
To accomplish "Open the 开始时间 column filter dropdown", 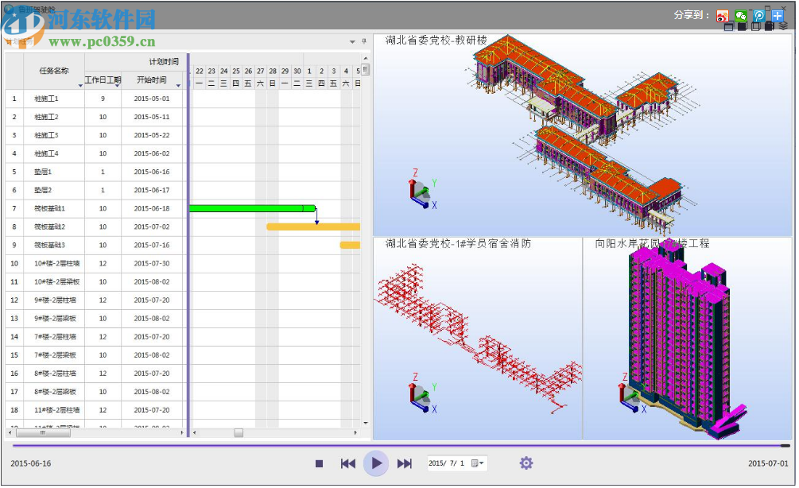I will coord(177,85).
